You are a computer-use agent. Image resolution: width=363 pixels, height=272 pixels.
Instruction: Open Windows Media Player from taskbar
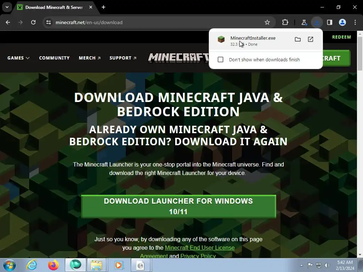click(118, 265)
